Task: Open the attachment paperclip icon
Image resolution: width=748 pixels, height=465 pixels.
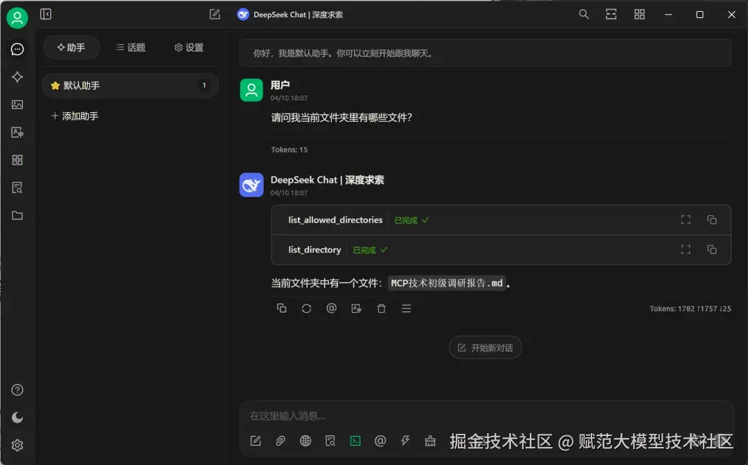Action: point(280,441)
